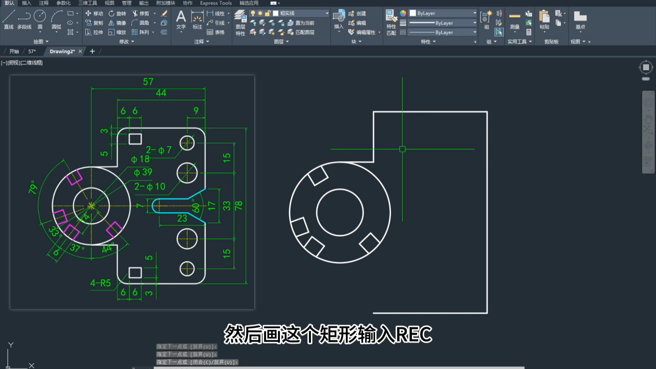Click 编辑属性 (Edit Attributes) button
656x369 pixels.
tap(362, 32)
